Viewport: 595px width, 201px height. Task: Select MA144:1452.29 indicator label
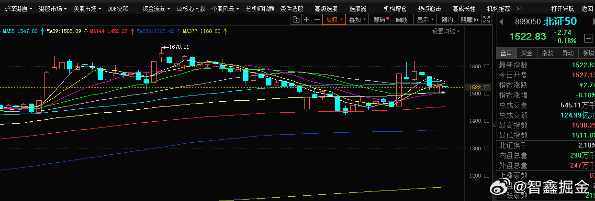109,31
